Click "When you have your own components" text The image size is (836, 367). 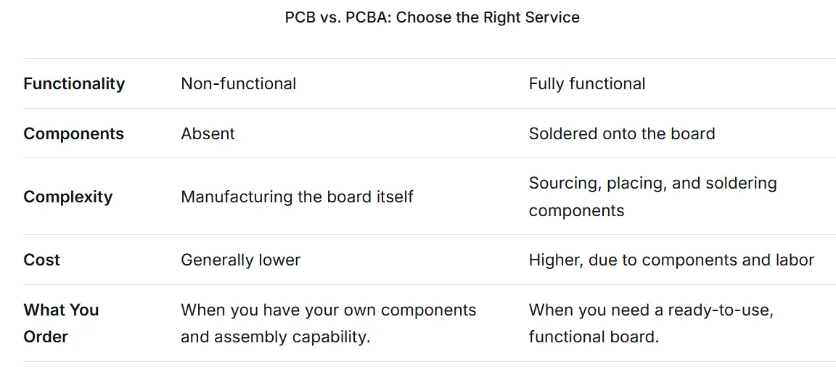328,310
